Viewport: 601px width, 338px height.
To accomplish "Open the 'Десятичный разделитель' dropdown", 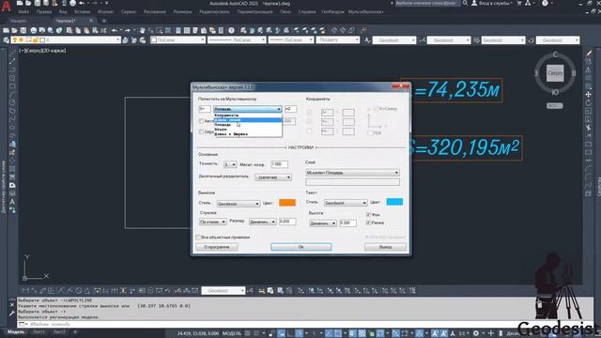I will [x=273, y=177].
